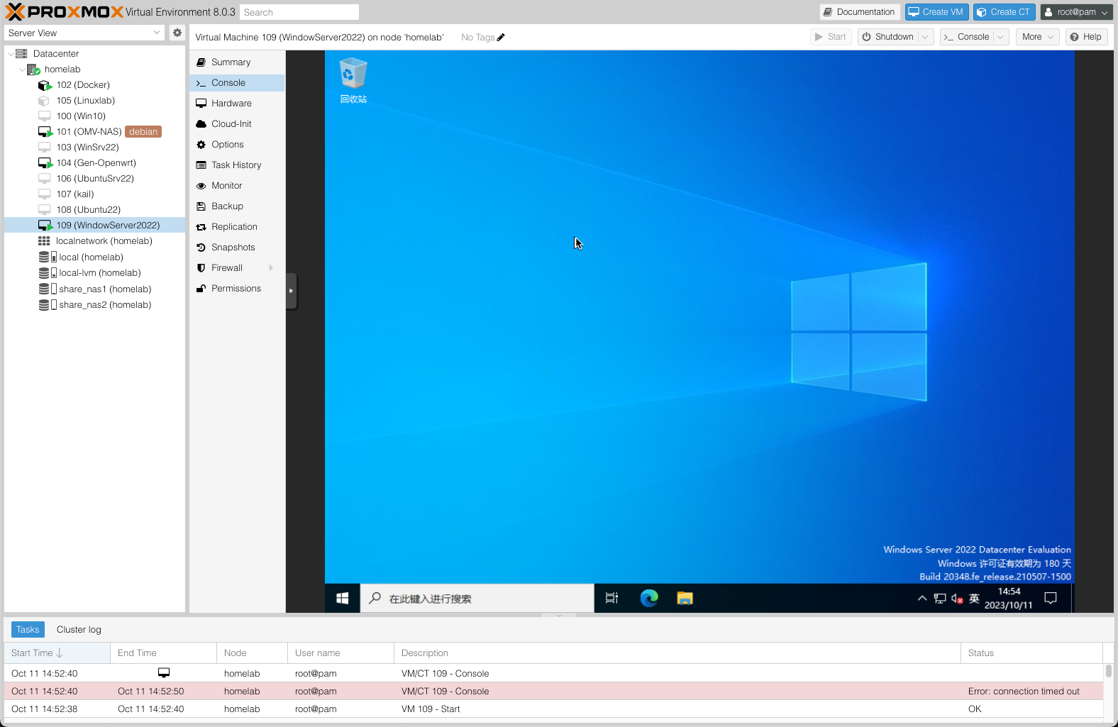This screenshot has width=1118, height=727.
Task: Open Task View in Windows taskbar
Action: coord(612,599)
